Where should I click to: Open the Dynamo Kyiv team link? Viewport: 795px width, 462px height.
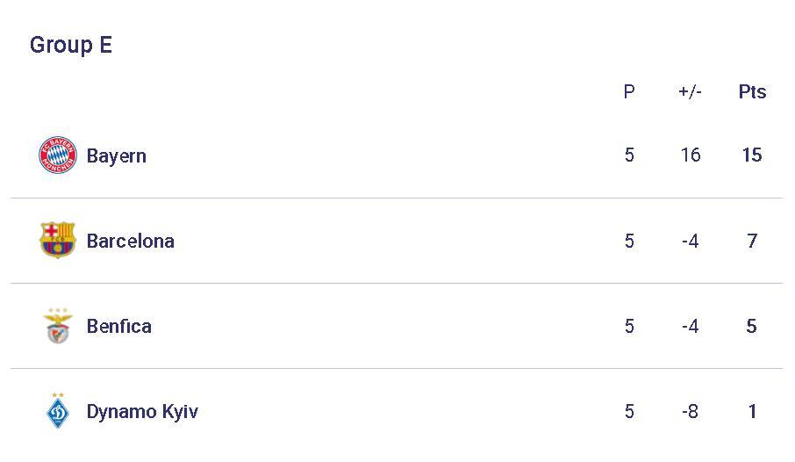(142, 411)
